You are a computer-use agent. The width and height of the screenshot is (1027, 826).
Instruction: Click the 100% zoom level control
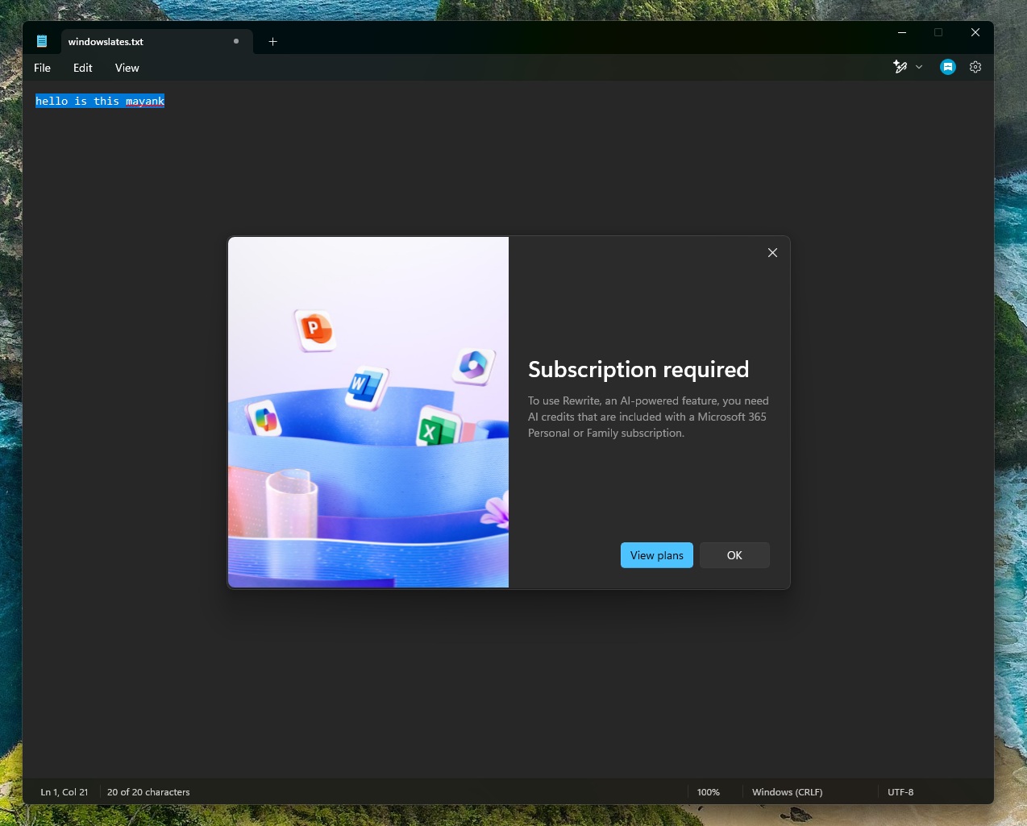pyautogui.click(x=708, y=792)
